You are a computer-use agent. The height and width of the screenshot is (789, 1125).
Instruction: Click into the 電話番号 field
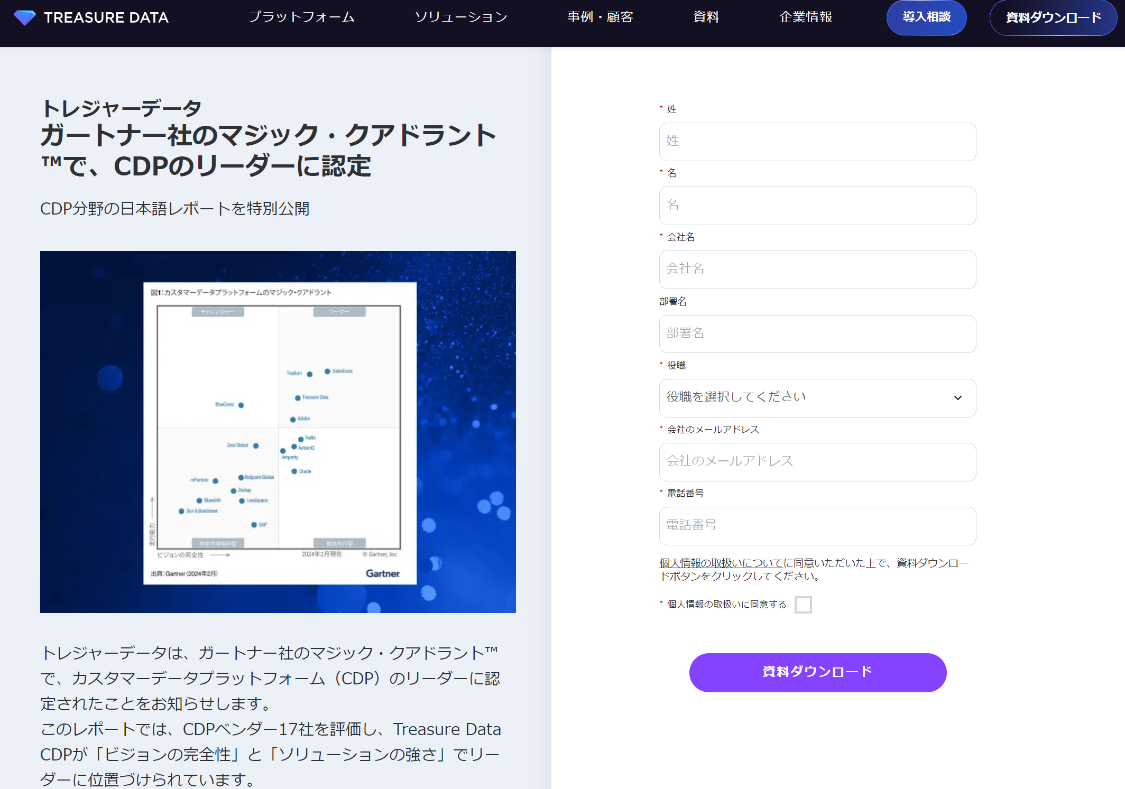coord(817,526)
